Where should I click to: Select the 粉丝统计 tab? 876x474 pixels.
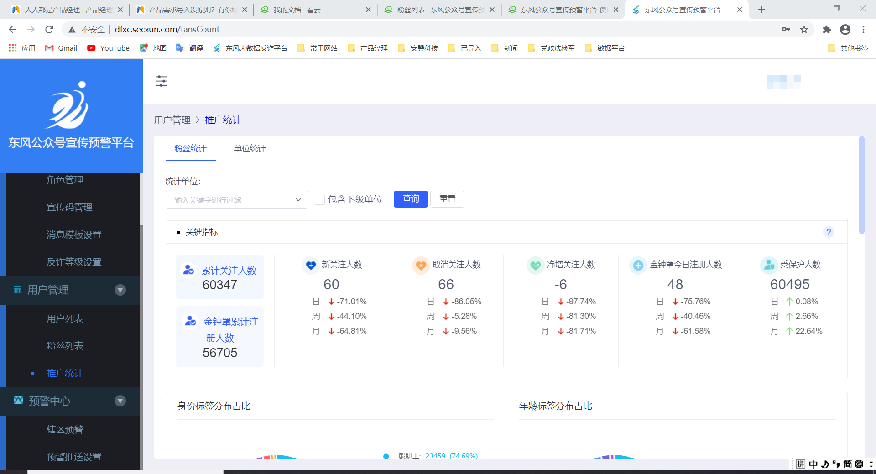click(x=190, y=149)
